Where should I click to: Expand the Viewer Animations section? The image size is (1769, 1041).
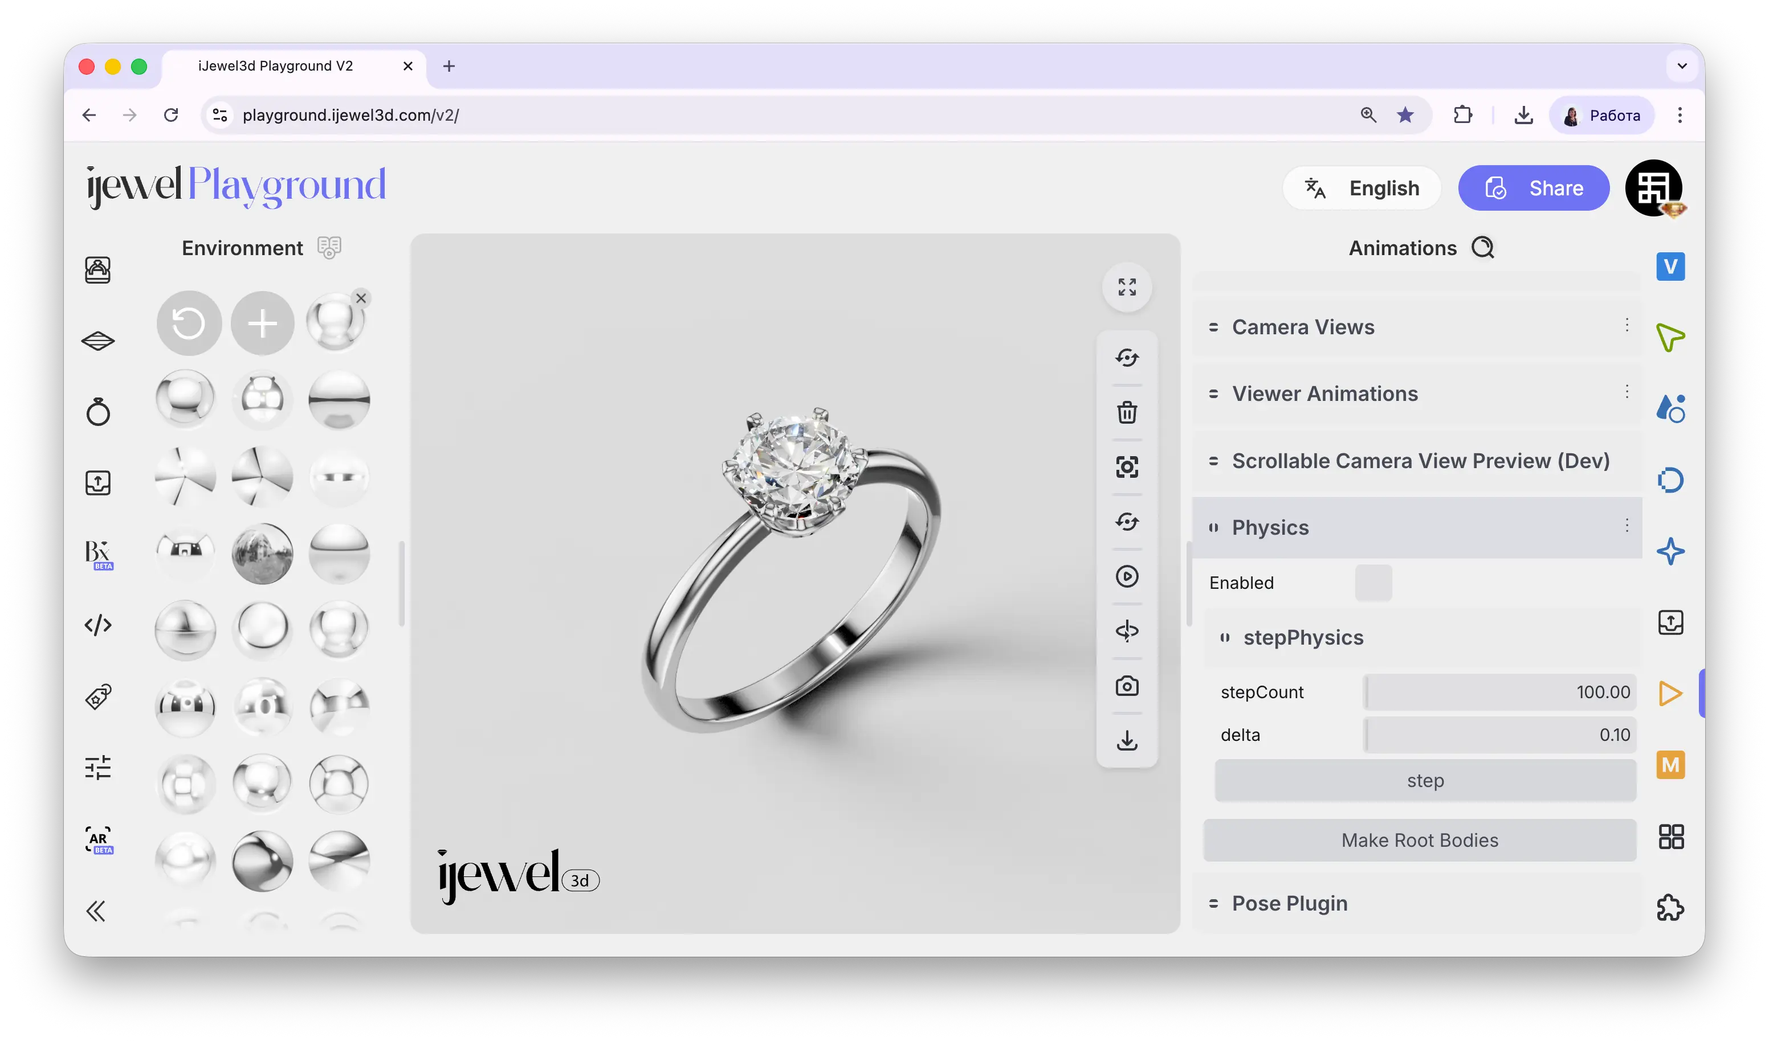click(x=1417, y=394)
